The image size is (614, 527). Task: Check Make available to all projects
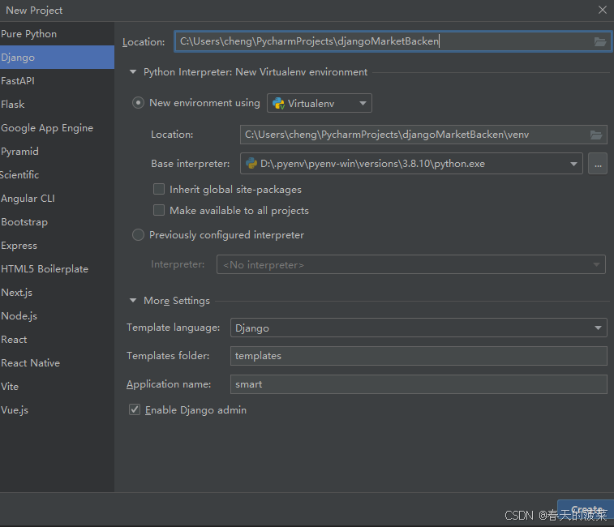(159, 210)
